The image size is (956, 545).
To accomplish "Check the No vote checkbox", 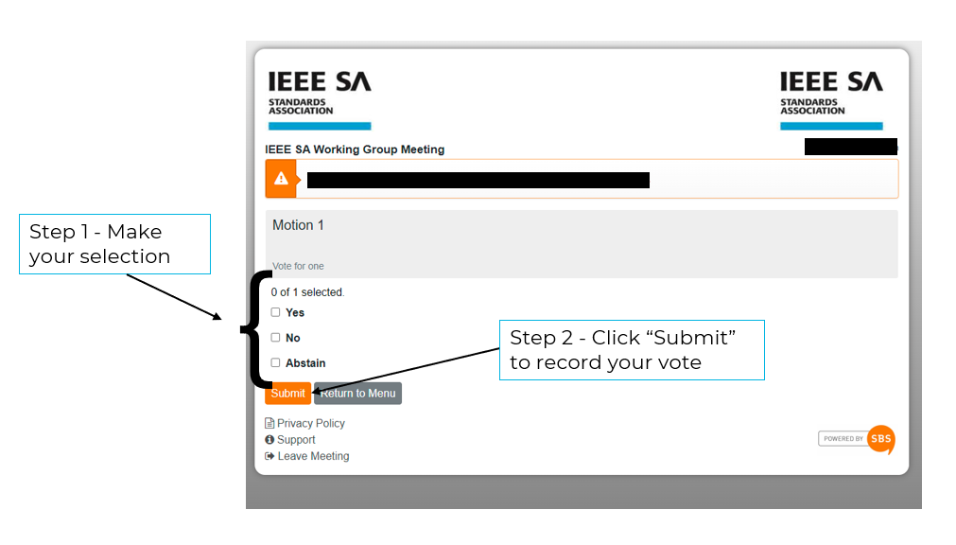I will [x=275, y=338].
